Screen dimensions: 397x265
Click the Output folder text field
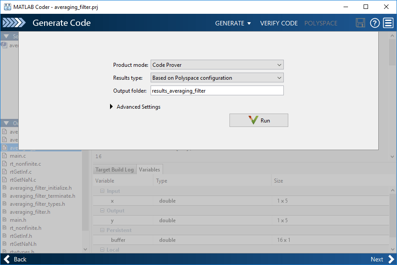coord(217,90)
